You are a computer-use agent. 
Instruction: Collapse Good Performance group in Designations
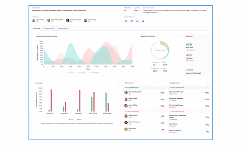[189, 88]
